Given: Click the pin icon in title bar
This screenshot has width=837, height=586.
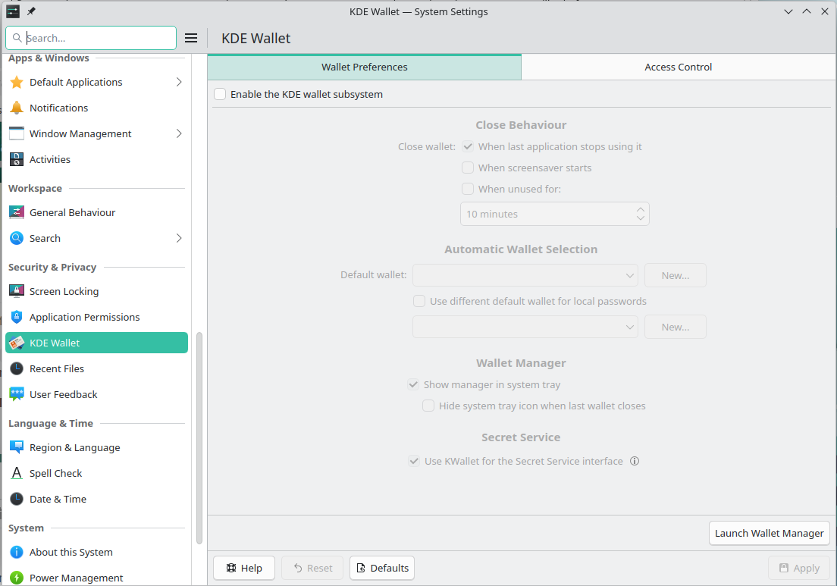Looking at the screenshot, I should click(31, 11).
